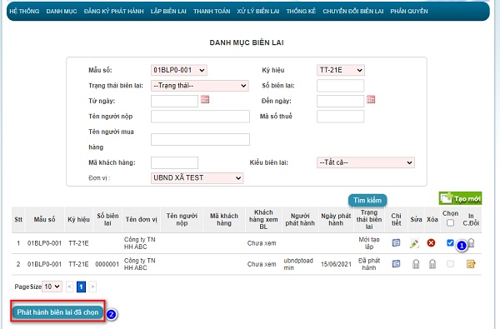This screenshot has width=500, height=329.
Task: Click the Đã phát hành status cell
Action: 369,264
